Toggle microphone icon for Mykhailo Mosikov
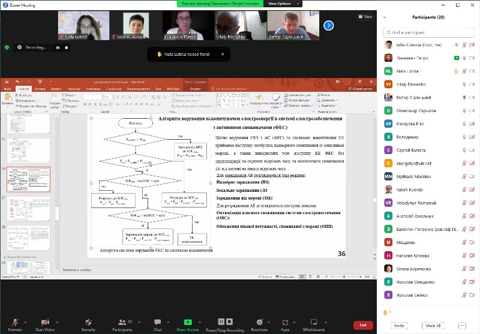Screen dimensions: 480x334 [x=464, y=176]
